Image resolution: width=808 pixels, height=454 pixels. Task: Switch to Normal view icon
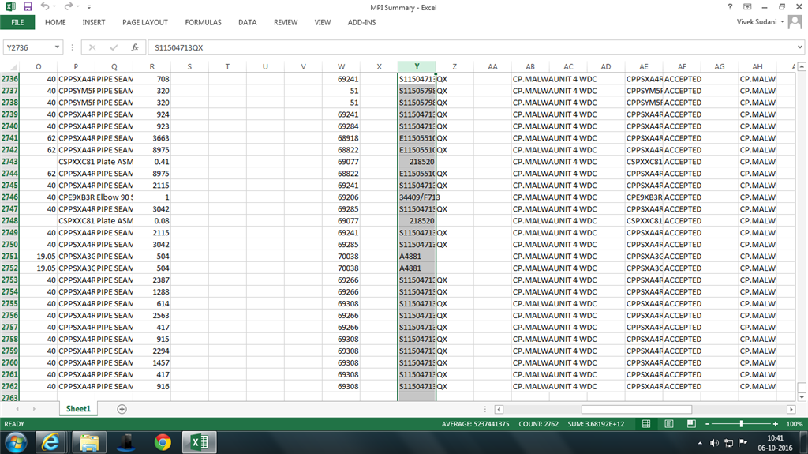(646, 424)
